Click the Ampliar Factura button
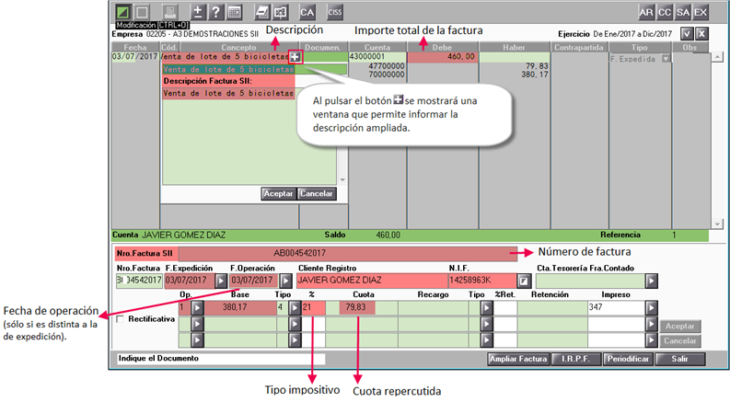This screenshot has height=402, width=730. click(517, 359)
